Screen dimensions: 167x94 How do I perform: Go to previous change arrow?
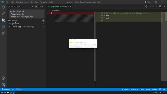pyautogui.click(x=150, y=7)
